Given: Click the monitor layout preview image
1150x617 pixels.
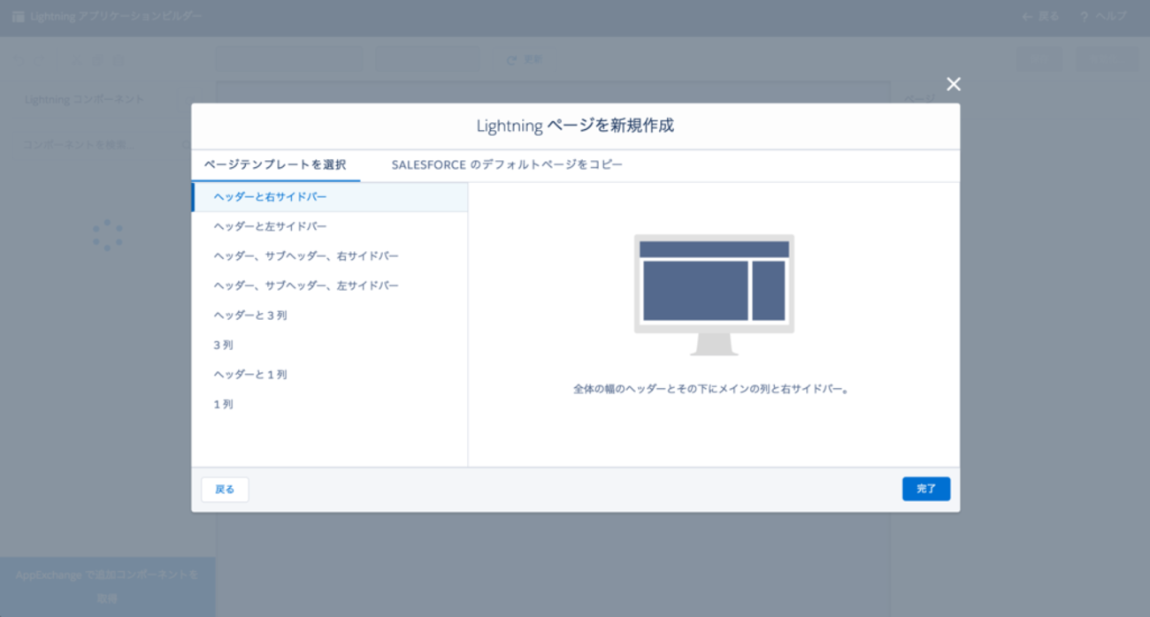Looking at the screenshot, I should click(x=714, y=295).
